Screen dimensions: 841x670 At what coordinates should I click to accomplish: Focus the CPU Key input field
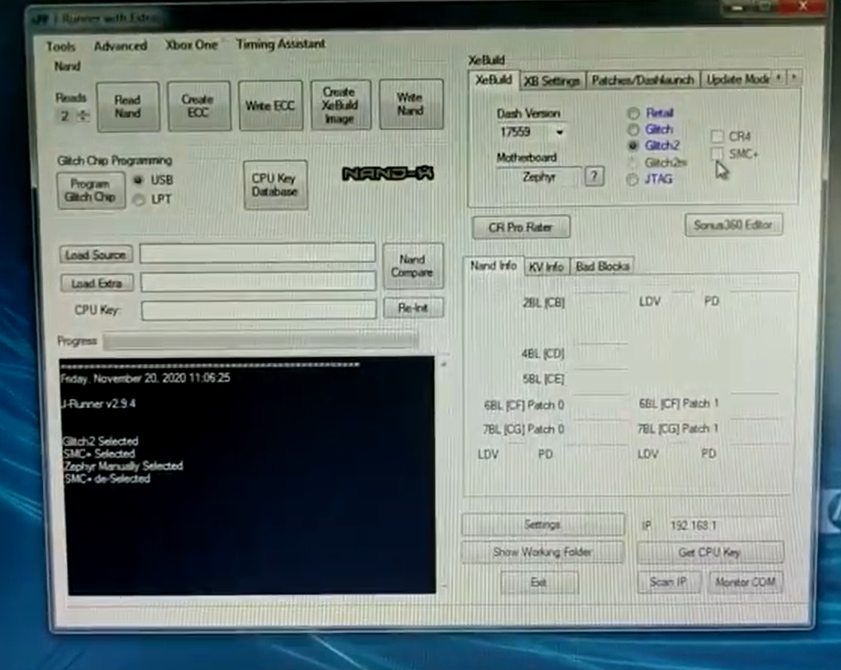pos(259,309)
